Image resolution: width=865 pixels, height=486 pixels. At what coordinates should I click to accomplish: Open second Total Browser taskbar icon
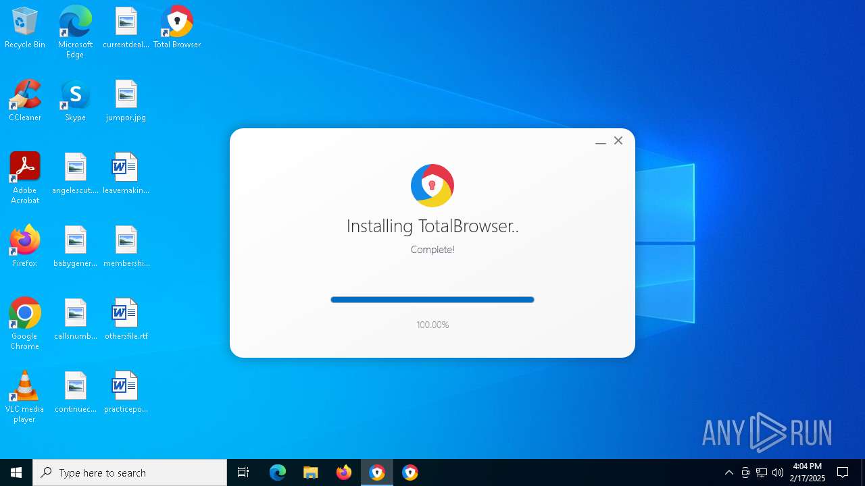point(410,473)
